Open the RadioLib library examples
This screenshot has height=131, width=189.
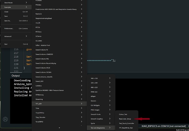pyautogui.click(x=59, y=14)
